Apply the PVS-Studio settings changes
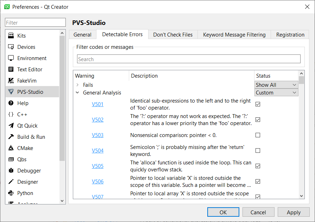 click(x=294, y=212)
